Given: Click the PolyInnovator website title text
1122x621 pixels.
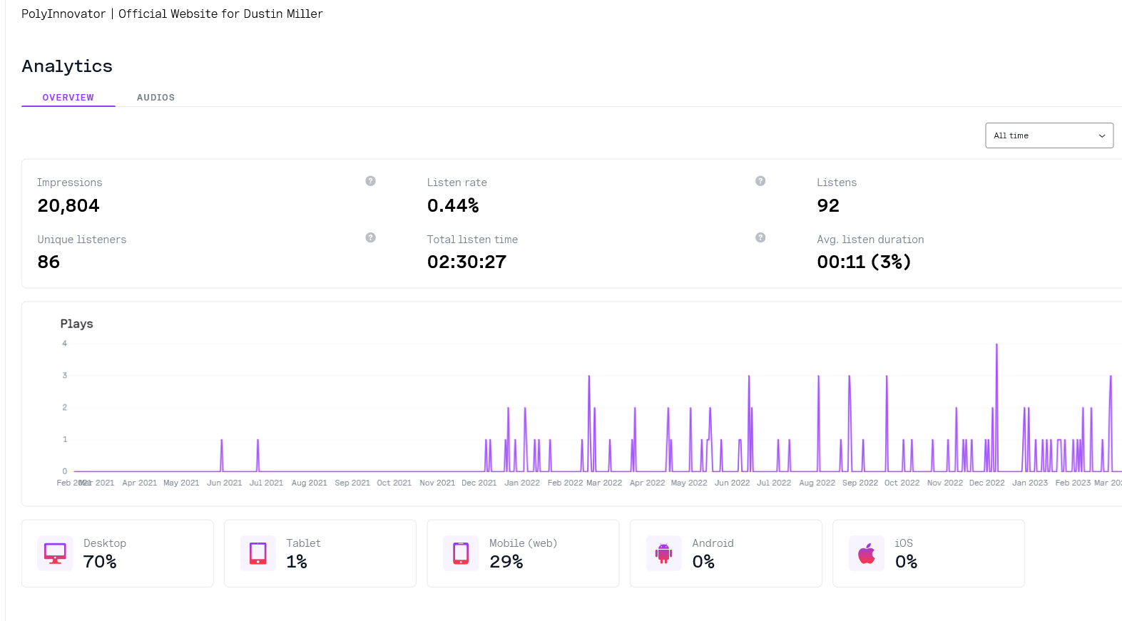Looking at the screenshot, I should point(172,14).
